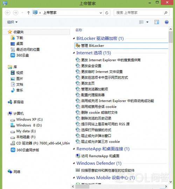Click the 名称 column header
The image size is (175, 189).
[79, 30]
